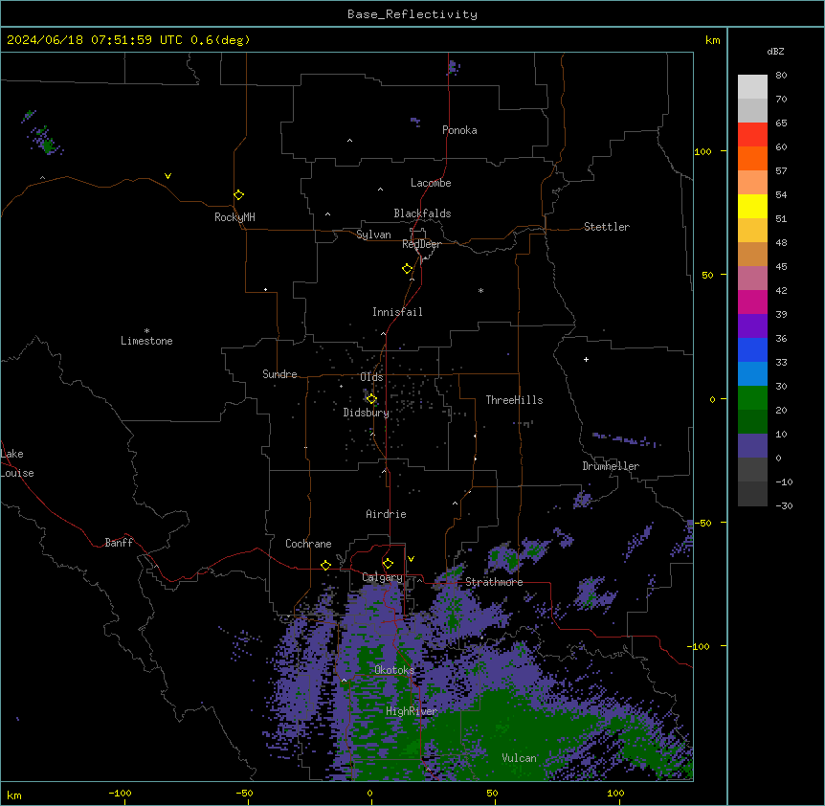Viewport: 825px width, 806px height.
Task: Click the Didsbury label
Action: pos(366,413)
